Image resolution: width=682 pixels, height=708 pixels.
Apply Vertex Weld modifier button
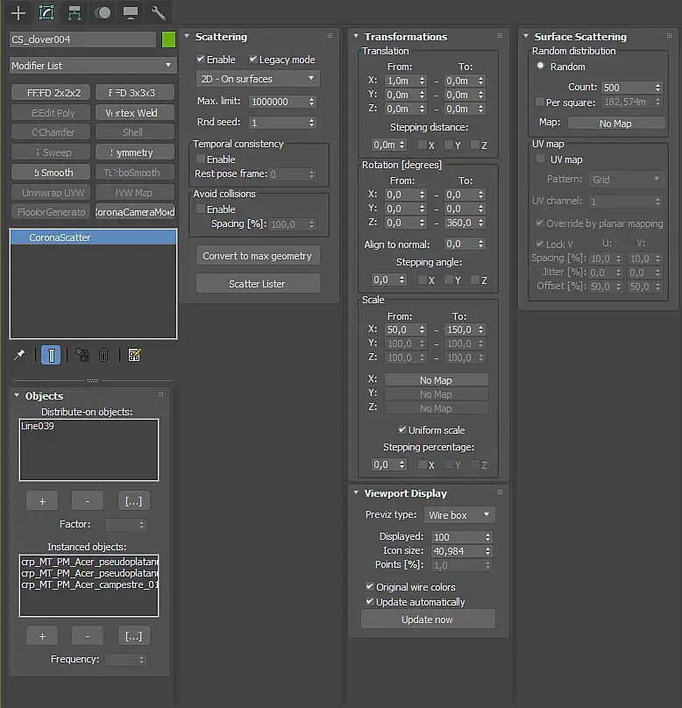click(x=135, y=113)
